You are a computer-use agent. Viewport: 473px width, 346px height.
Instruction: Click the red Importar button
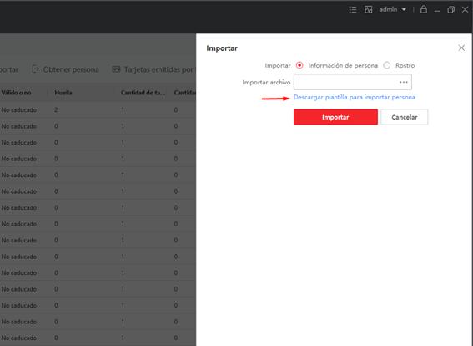pyautogui.click(x=335, y=117)
